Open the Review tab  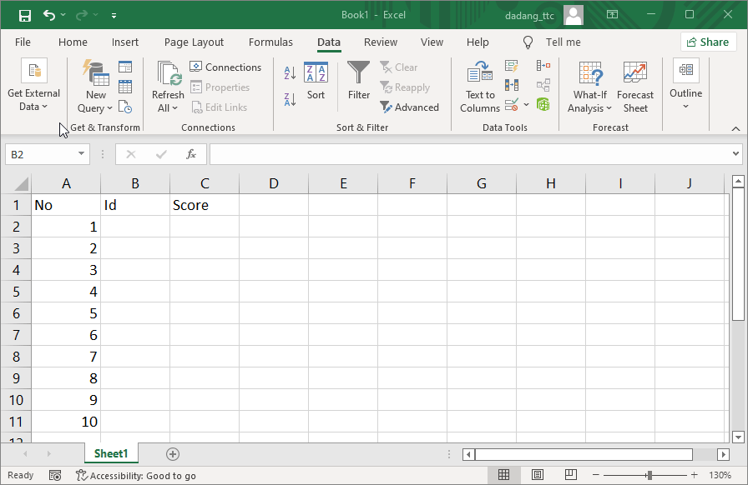pyautogui.click(x=380, y=42)
